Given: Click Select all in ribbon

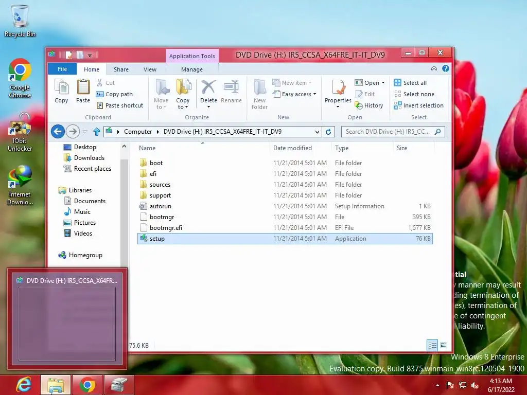Looking at the screenshot, I should (x=410, y=83).
